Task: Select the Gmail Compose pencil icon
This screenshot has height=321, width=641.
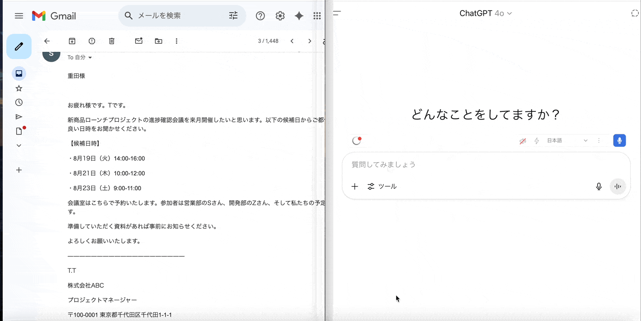Action: (x=19, y=46)
